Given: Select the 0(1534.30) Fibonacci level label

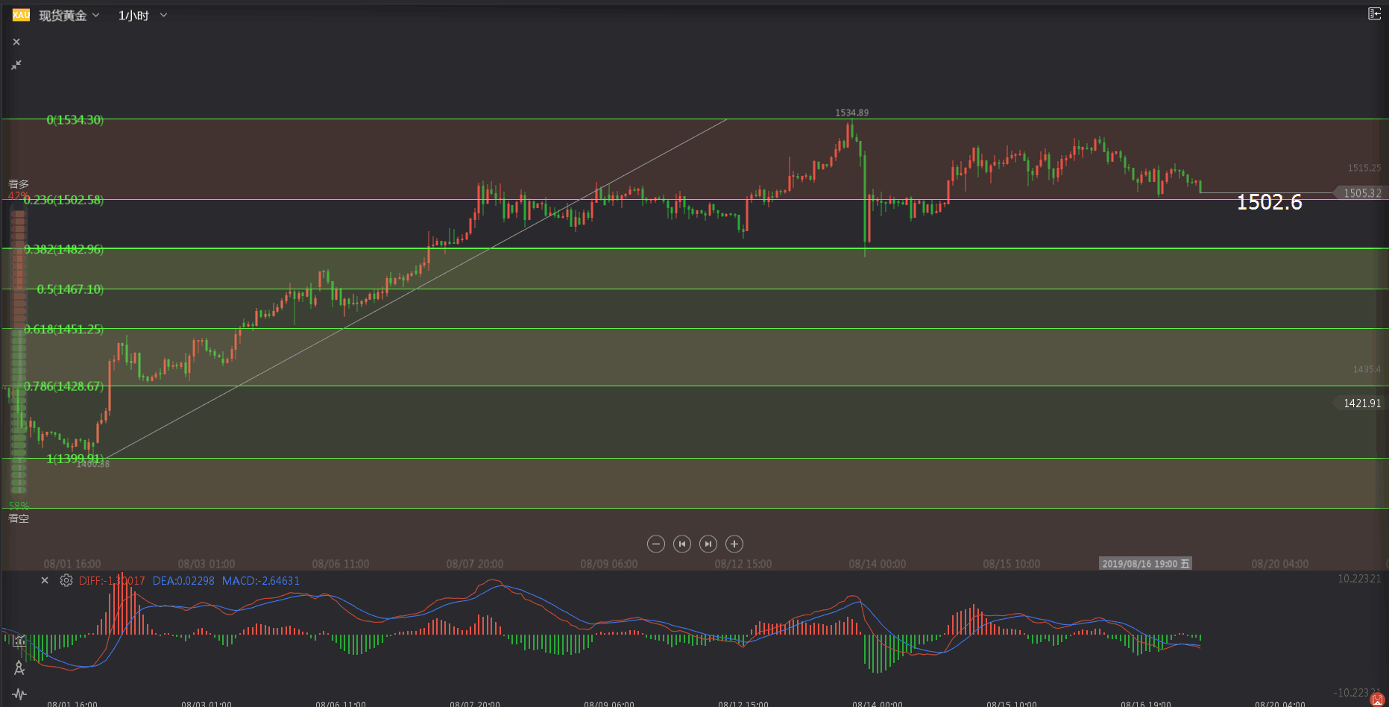Looking at the screenshot, I should 75,119.
